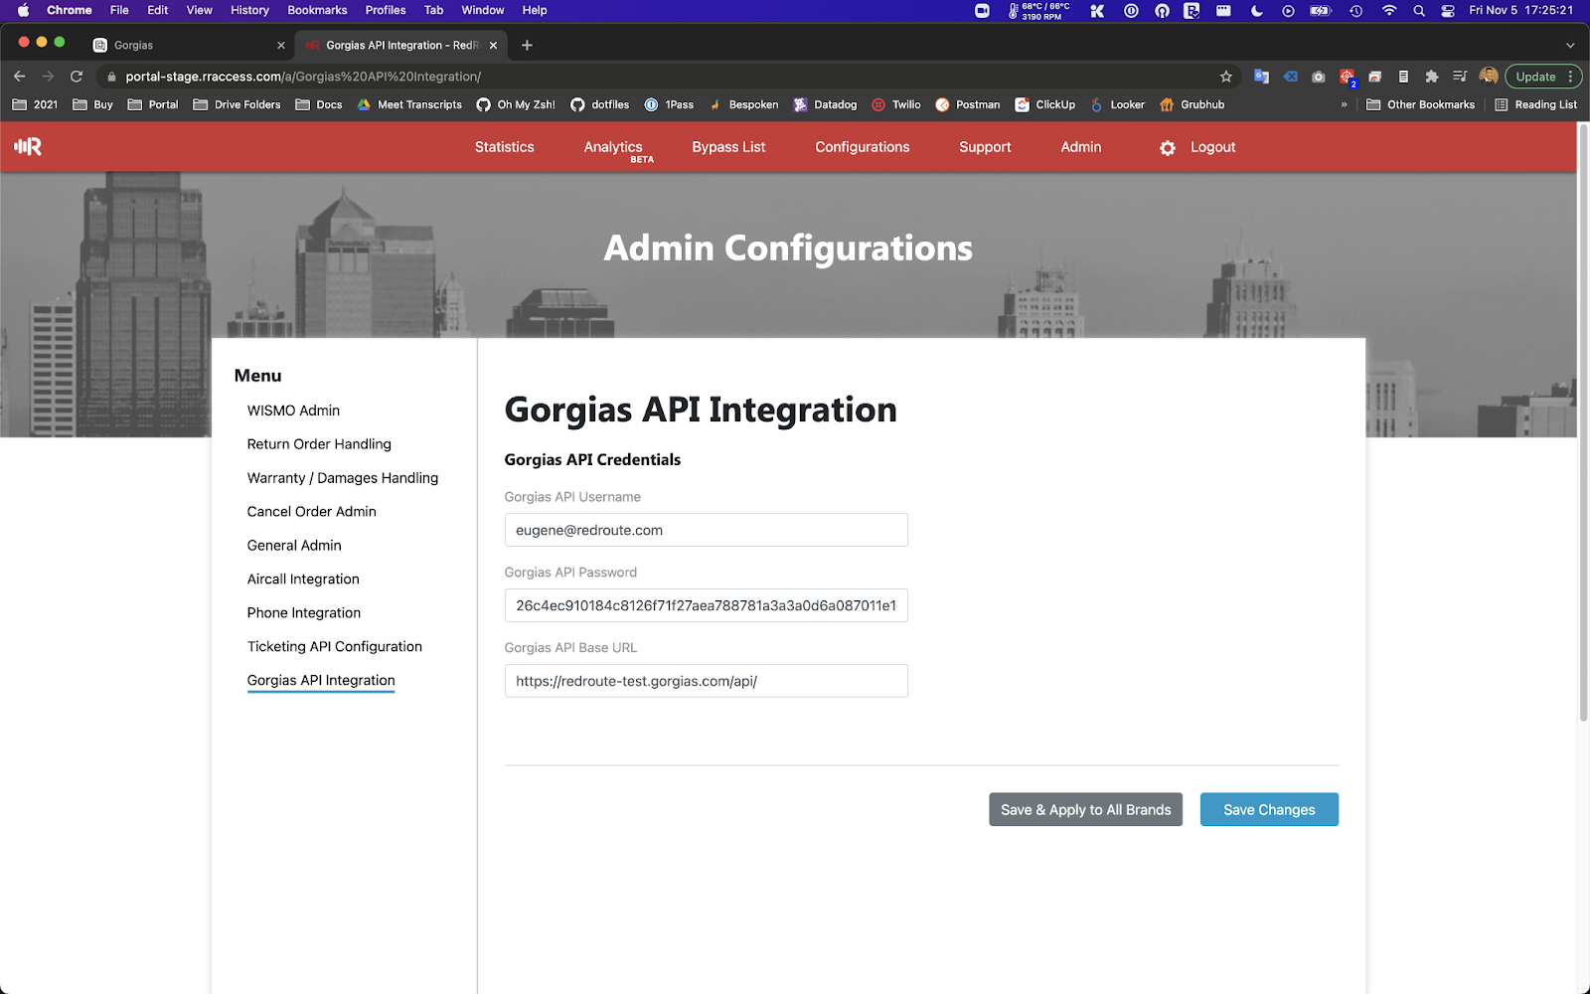Viewport: 1590px width, 994px height.
Task: Click Save & Apply to All Brands
Action: pyautogui.click(x=1085, y=810)
